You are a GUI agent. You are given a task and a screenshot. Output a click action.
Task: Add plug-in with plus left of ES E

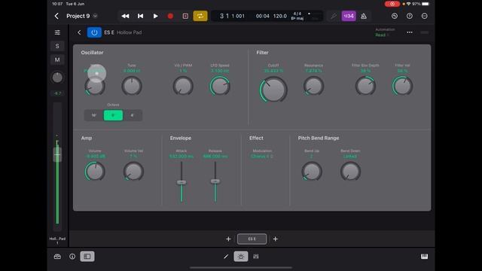(228, 239)
